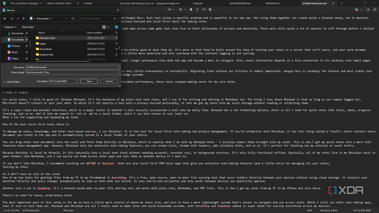The image size is (379, 213).
Task: Insert a link using the toolbar icon
Action: point(204,10)
